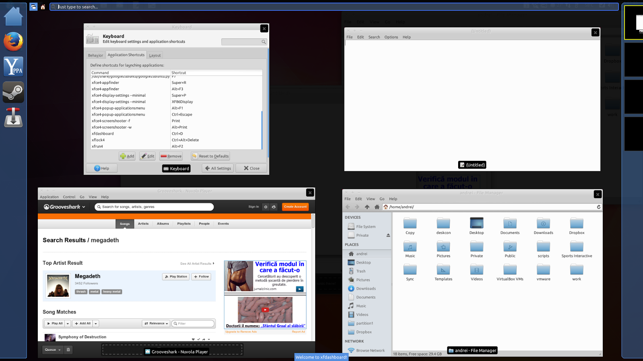Open the Relevance sort dropdown
This screenshot has height=361, width=643.
pyautogui.click(x=156, y=324)
